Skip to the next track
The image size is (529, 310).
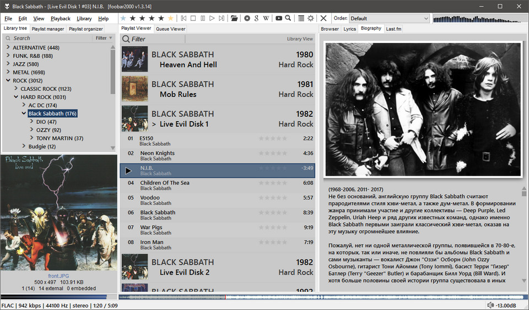[x=222, y=18]
